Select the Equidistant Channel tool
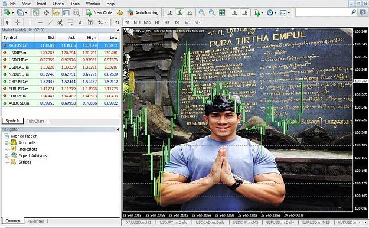Image resolution: width=369 pixels, height=228 pixels. pos(60,22)
